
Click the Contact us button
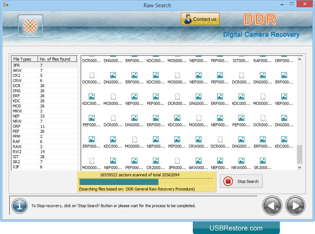tap(200, 19)
